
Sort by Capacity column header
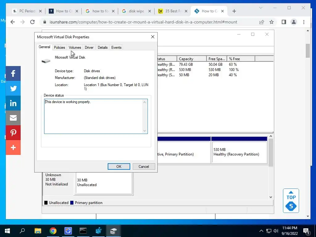pos(192,59)
